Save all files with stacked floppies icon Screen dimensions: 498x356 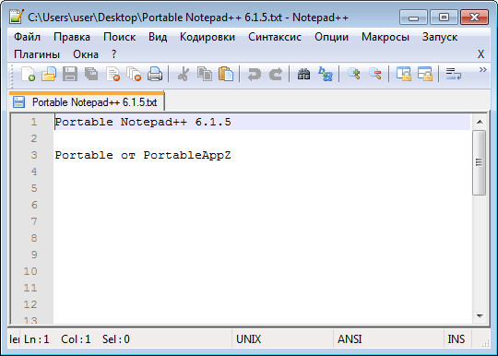(91, 75)
